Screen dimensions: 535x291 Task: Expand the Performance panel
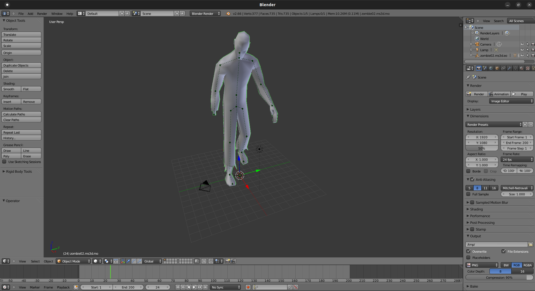pos(480,216)
